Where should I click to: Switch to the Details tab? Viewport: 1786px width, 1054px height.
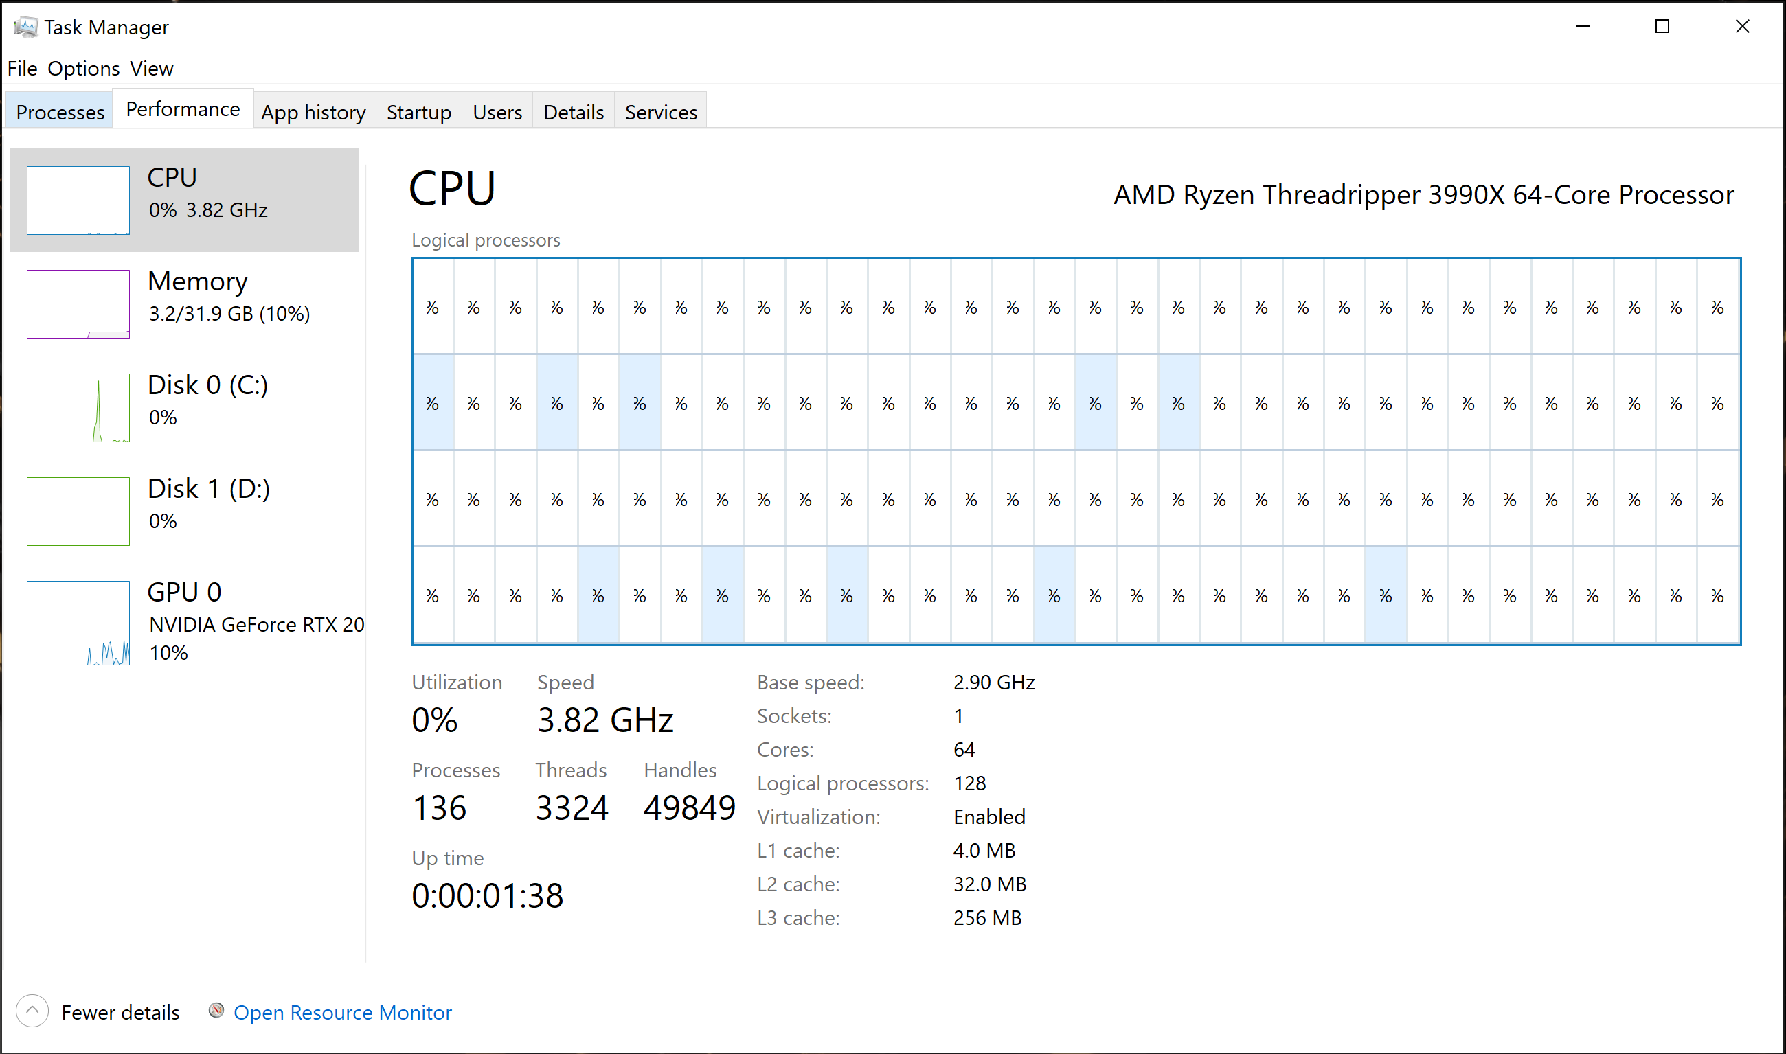(x=573, y=112)
